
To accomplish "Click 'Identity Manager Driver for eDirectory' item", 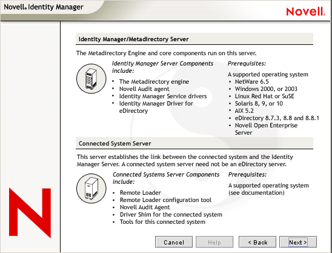I will [156, 107].
